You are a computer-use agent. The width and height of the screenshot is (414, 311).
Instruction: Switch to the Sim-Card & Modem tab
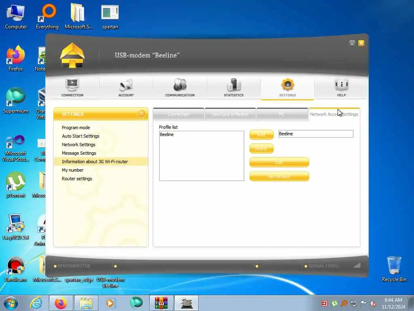(230, 114)
